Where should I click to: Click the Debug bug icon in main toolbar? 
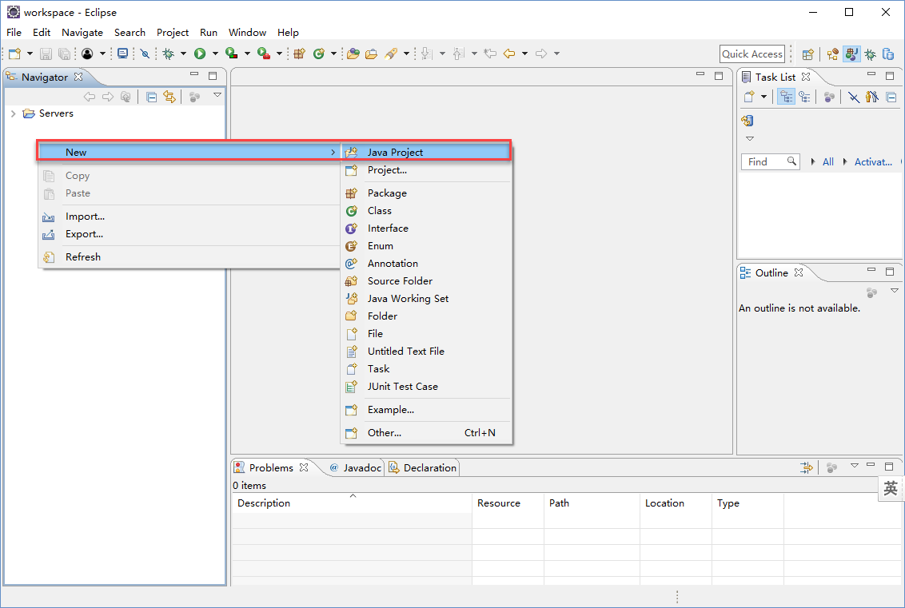coord(168,54)
